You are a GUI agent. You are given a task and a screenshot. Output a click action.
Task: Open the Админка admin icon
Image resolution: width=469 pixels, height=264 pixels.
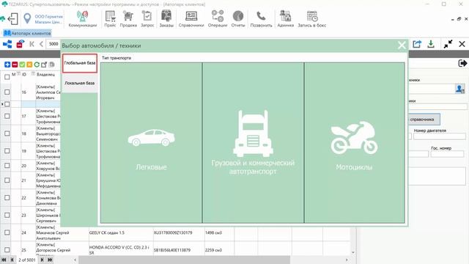pyautogui.click(x=285, y=19)
